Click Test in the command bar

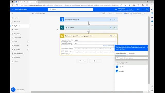pyautogui.click(x=144, y=14)
